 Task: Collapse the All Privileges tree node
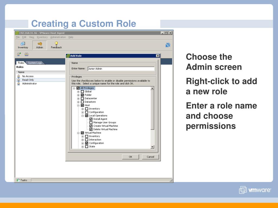coord(74,88)
